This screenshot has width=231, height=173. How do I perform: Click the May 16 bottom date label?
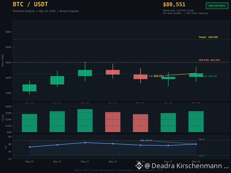196,162
